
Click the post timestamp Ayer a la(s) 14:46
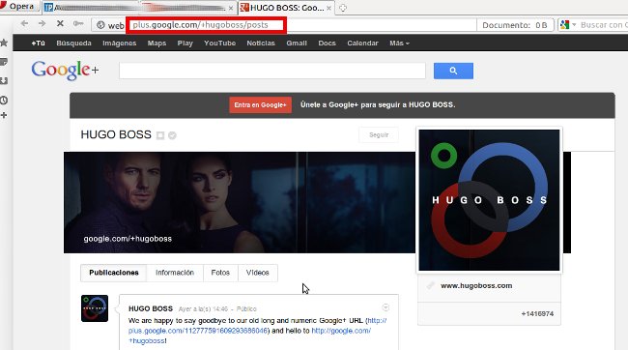tap(203, 309)
